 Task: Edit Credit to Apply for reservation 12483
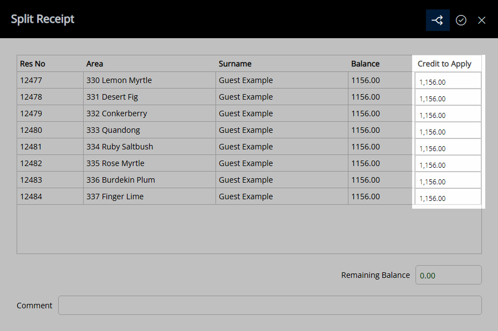pyautogui.click(x=448, y=180)
